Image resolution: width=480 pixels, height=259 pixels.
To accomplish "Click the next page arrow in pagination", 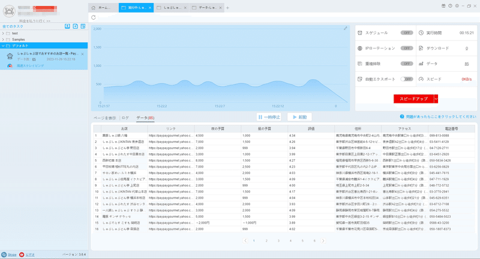I will tap(323, 240).
